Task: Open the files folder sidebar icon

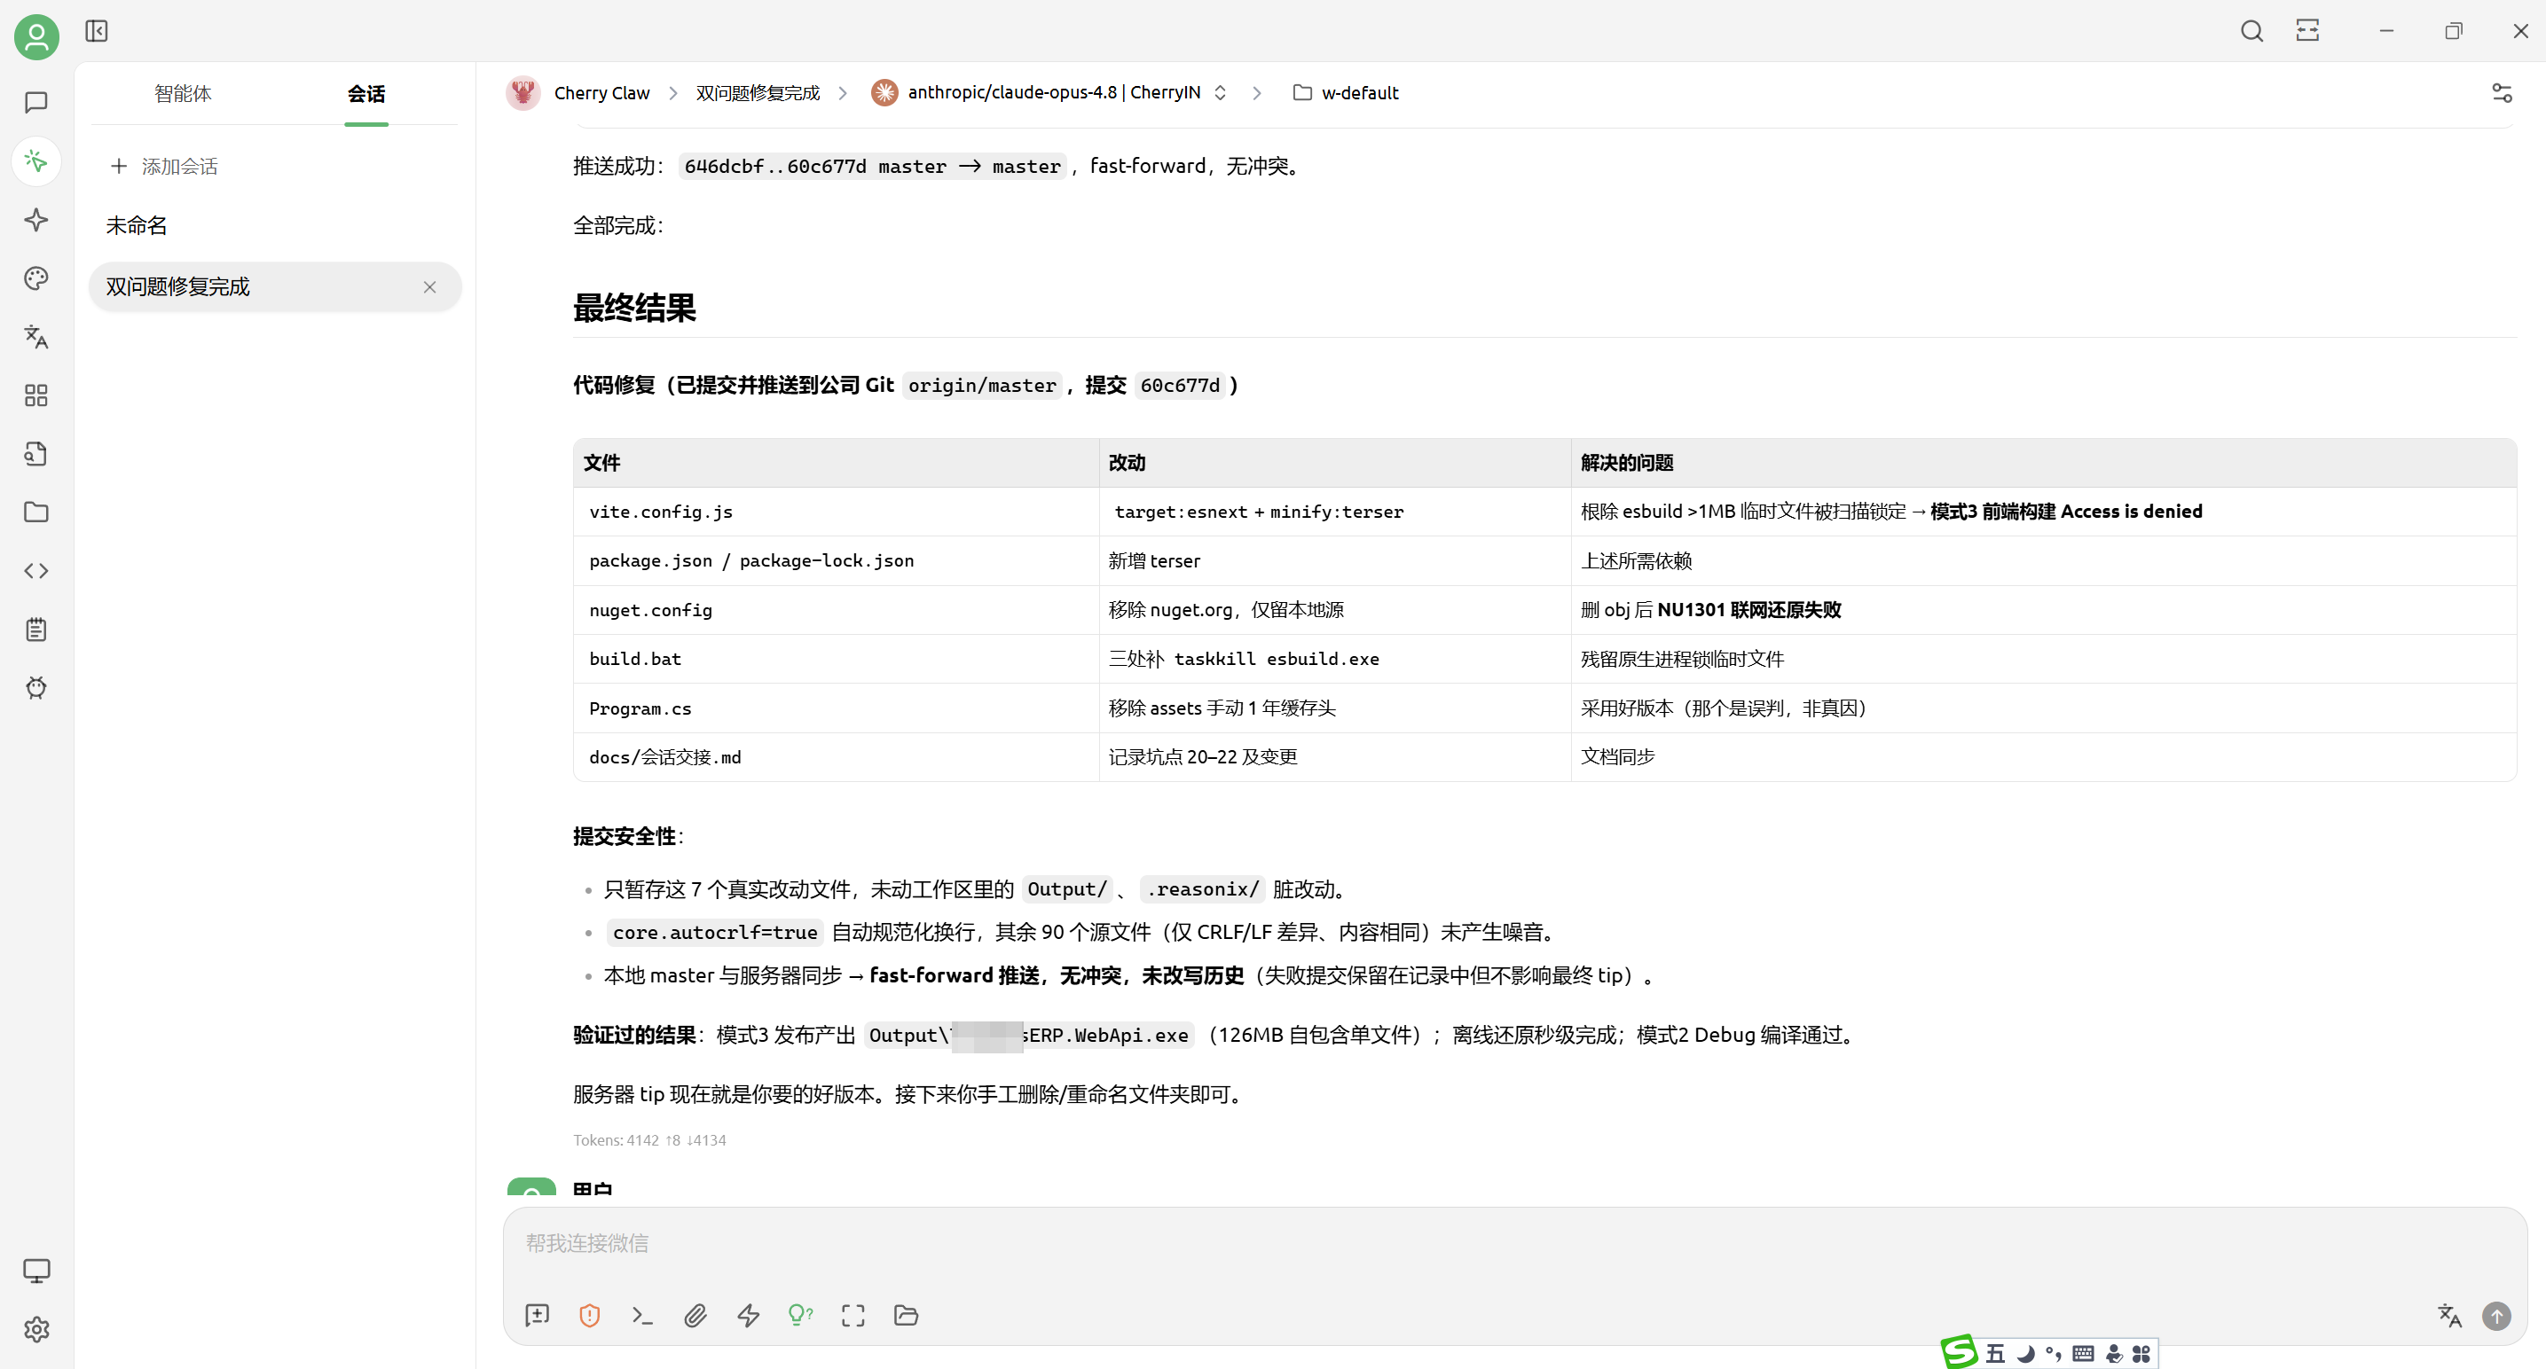Action: [36, 512]
